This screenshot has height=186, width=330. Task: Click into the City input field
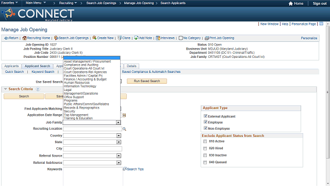[92, 149]
